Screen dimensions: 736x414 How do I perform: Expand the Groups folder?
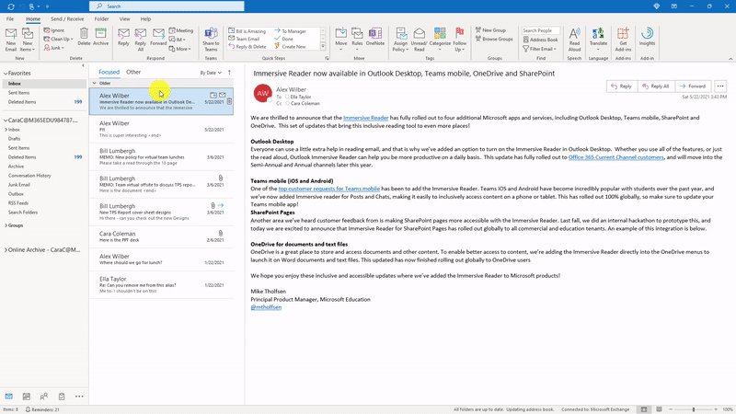pyautogui.click(x=6, y=225)
